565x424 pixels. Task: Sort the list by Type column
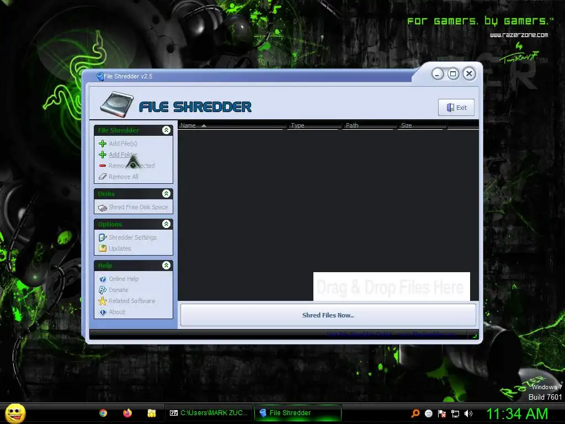click(x=314, y=125)
